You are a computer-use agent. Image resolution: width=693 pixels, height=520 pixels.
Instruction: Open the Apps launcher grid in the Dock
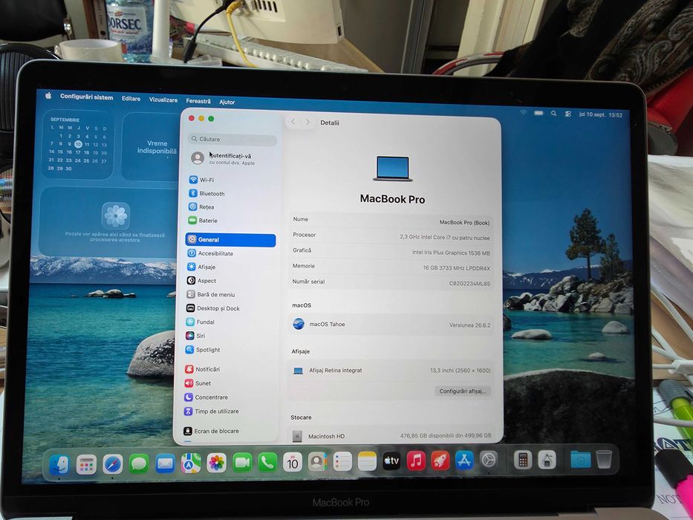pos(86,465)
